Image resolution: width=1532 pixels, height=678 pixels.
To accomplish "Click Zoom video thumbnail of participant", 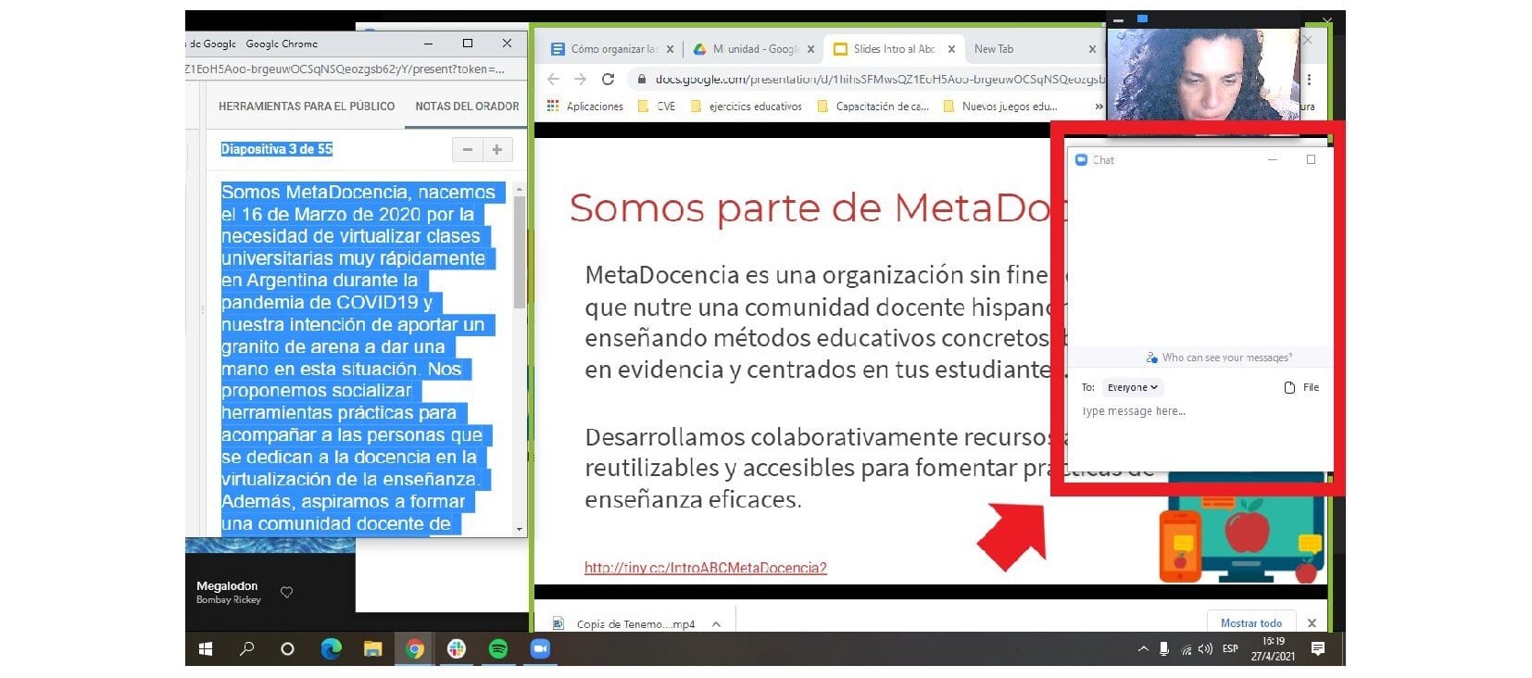I will point(1202,73).
